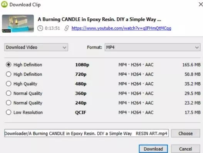Start the download with Download button

(153, 149)
